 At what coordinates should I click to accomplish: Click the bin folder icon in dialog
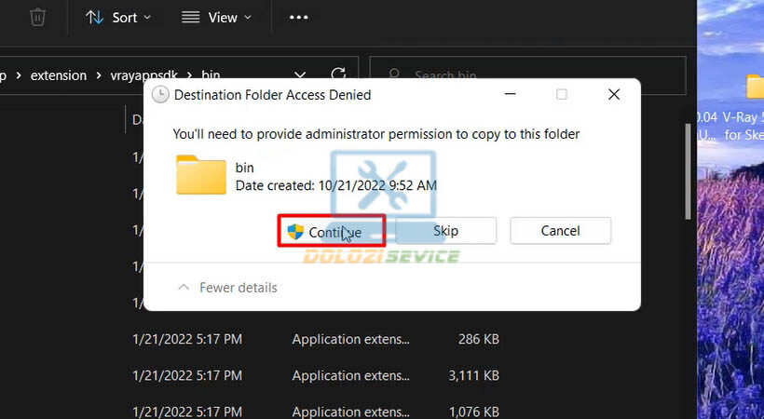click(201, 175)
